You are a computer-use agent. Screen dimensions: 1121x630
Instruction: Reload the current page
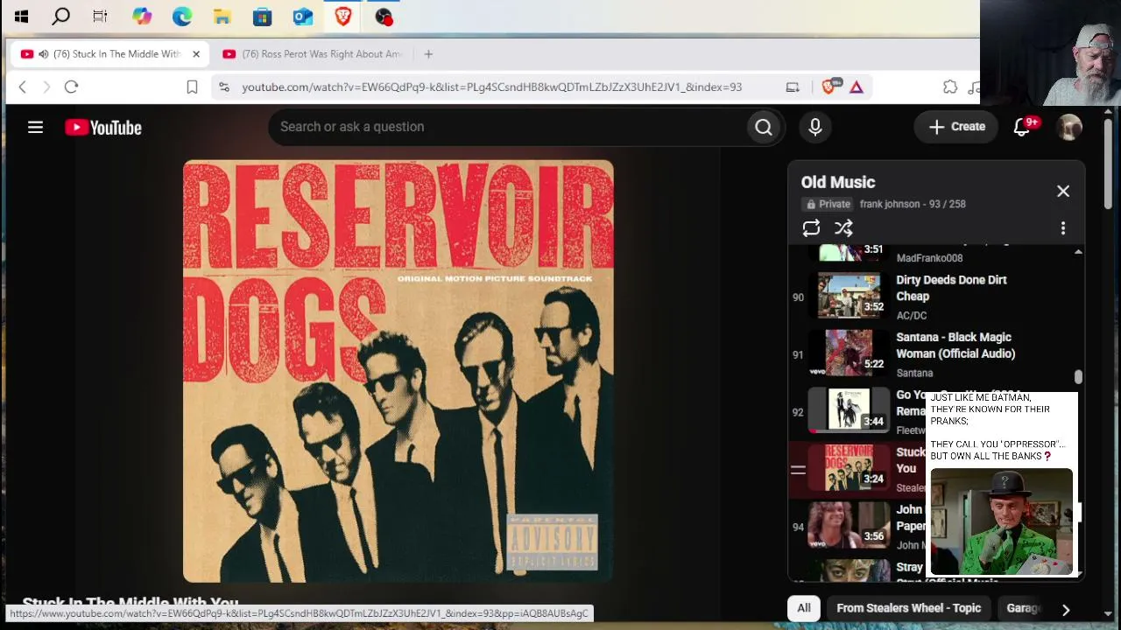click(x=71, y=87)
